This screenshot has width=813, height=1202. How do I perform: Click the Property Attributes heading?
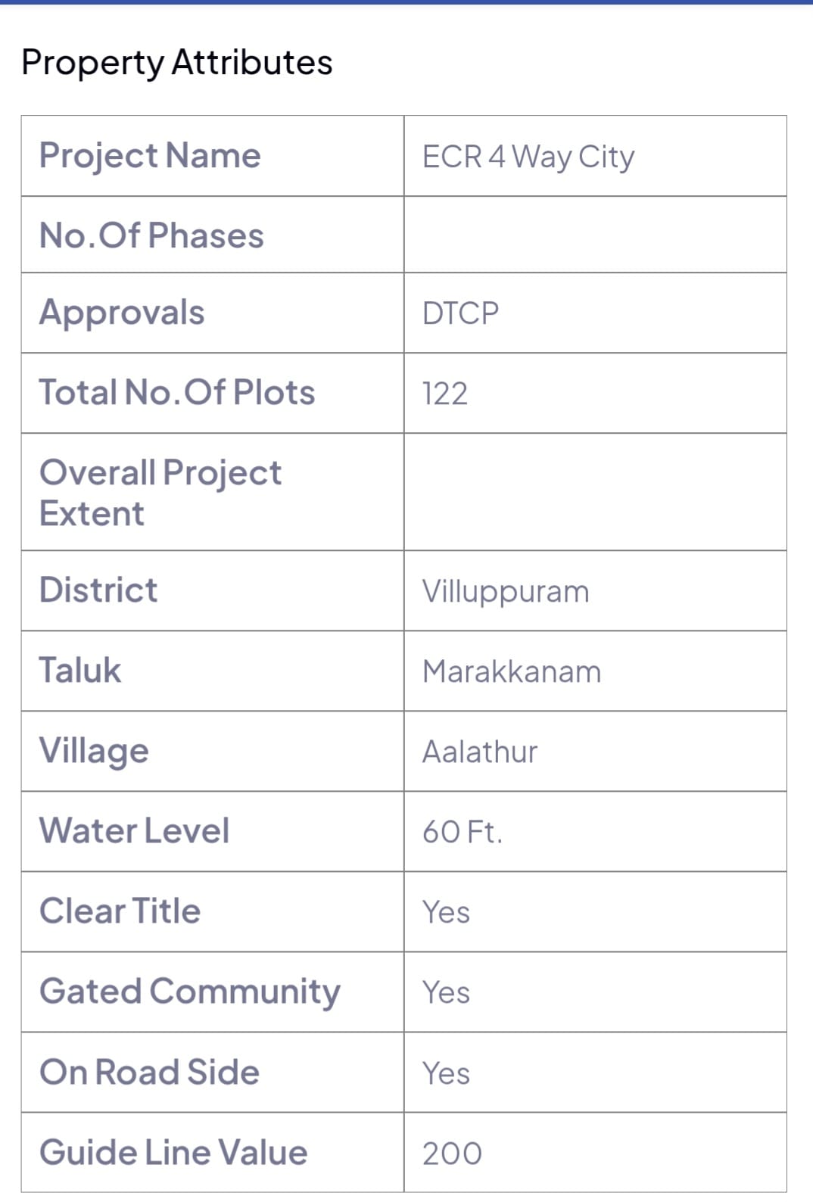point(177,62)
